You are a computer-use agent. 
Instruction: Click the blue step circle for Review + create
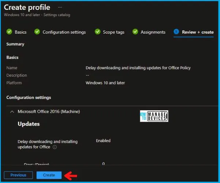[176, 32]
